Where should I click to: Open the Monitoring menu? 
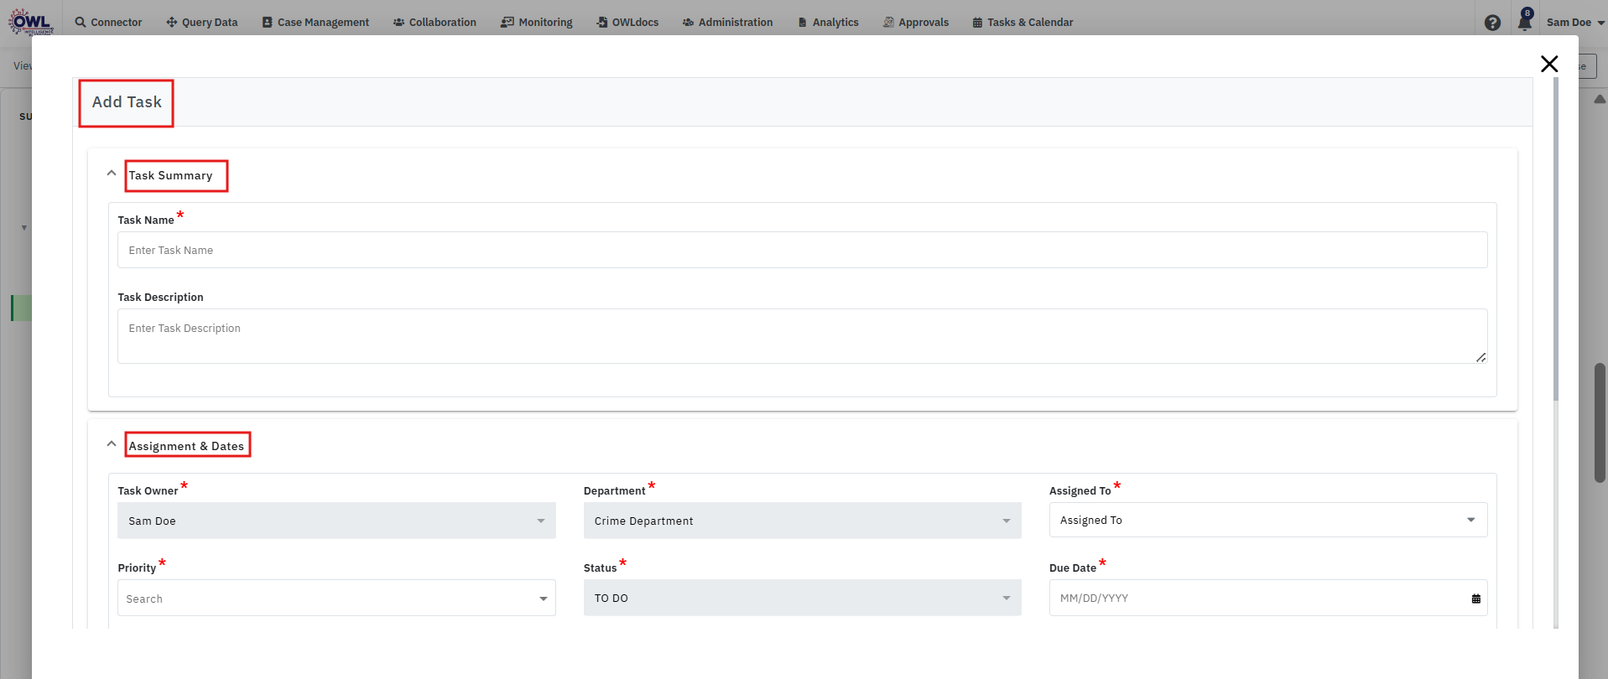coord(537,22)
